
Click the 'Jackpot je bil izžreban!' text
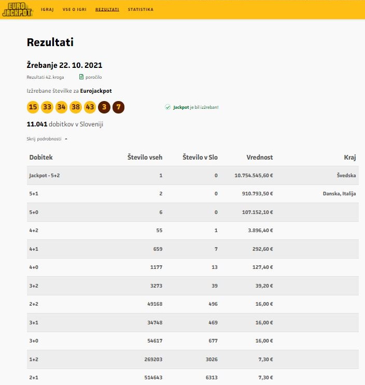(x=196, y=107)
